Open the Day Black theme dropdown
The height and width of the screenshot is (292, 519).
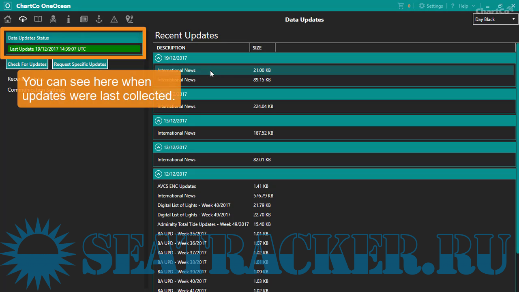click(x=495, y=19)
